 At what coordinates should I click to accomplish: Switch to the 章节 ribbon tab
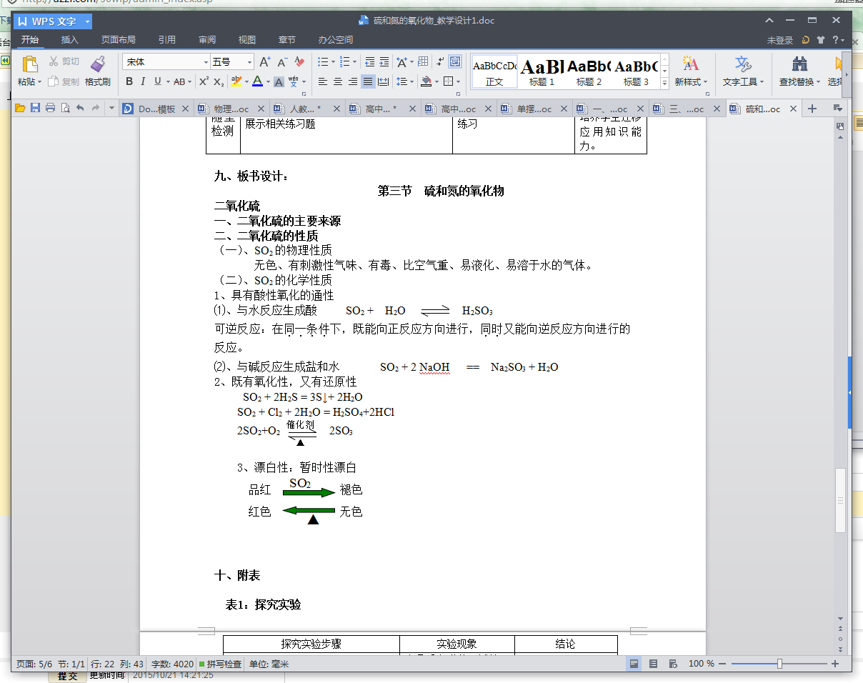pyautogui.click(x=287, y=40)
